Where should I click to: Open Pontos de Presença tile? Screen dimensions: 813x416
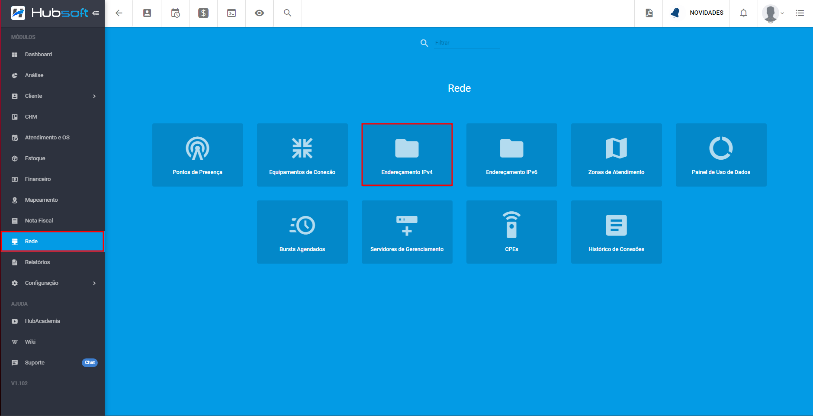pyautogui.click(x=198, y=155)
